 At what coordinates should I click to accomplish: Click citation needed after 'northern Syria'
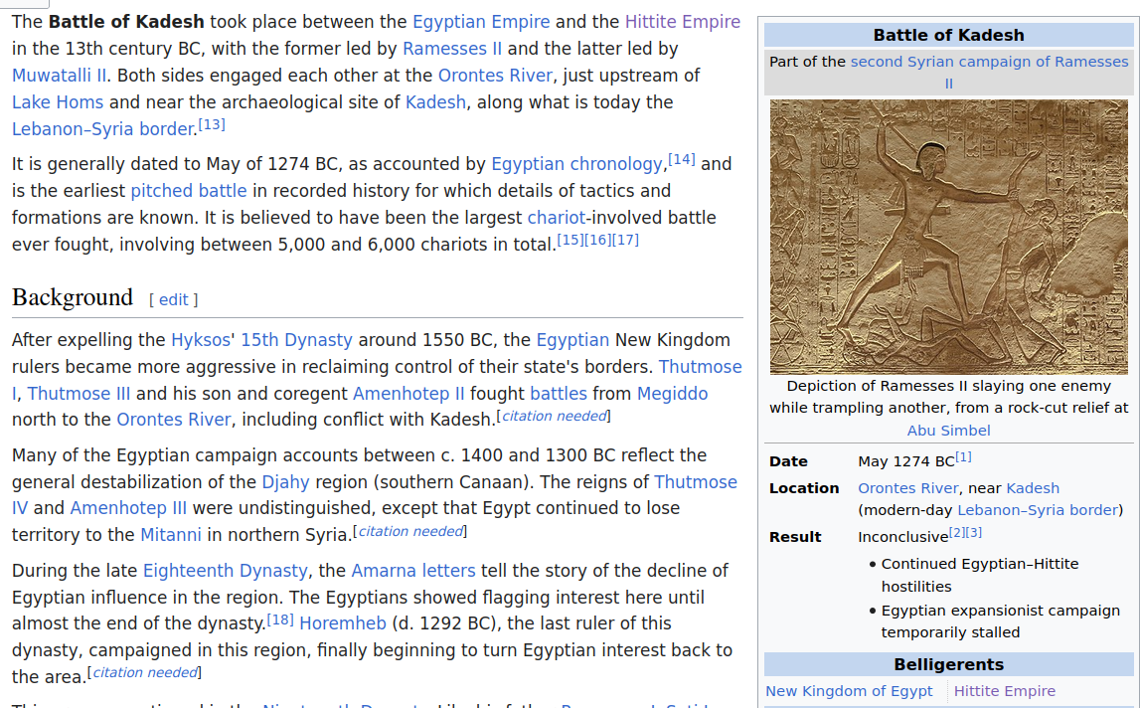(410, 532)
